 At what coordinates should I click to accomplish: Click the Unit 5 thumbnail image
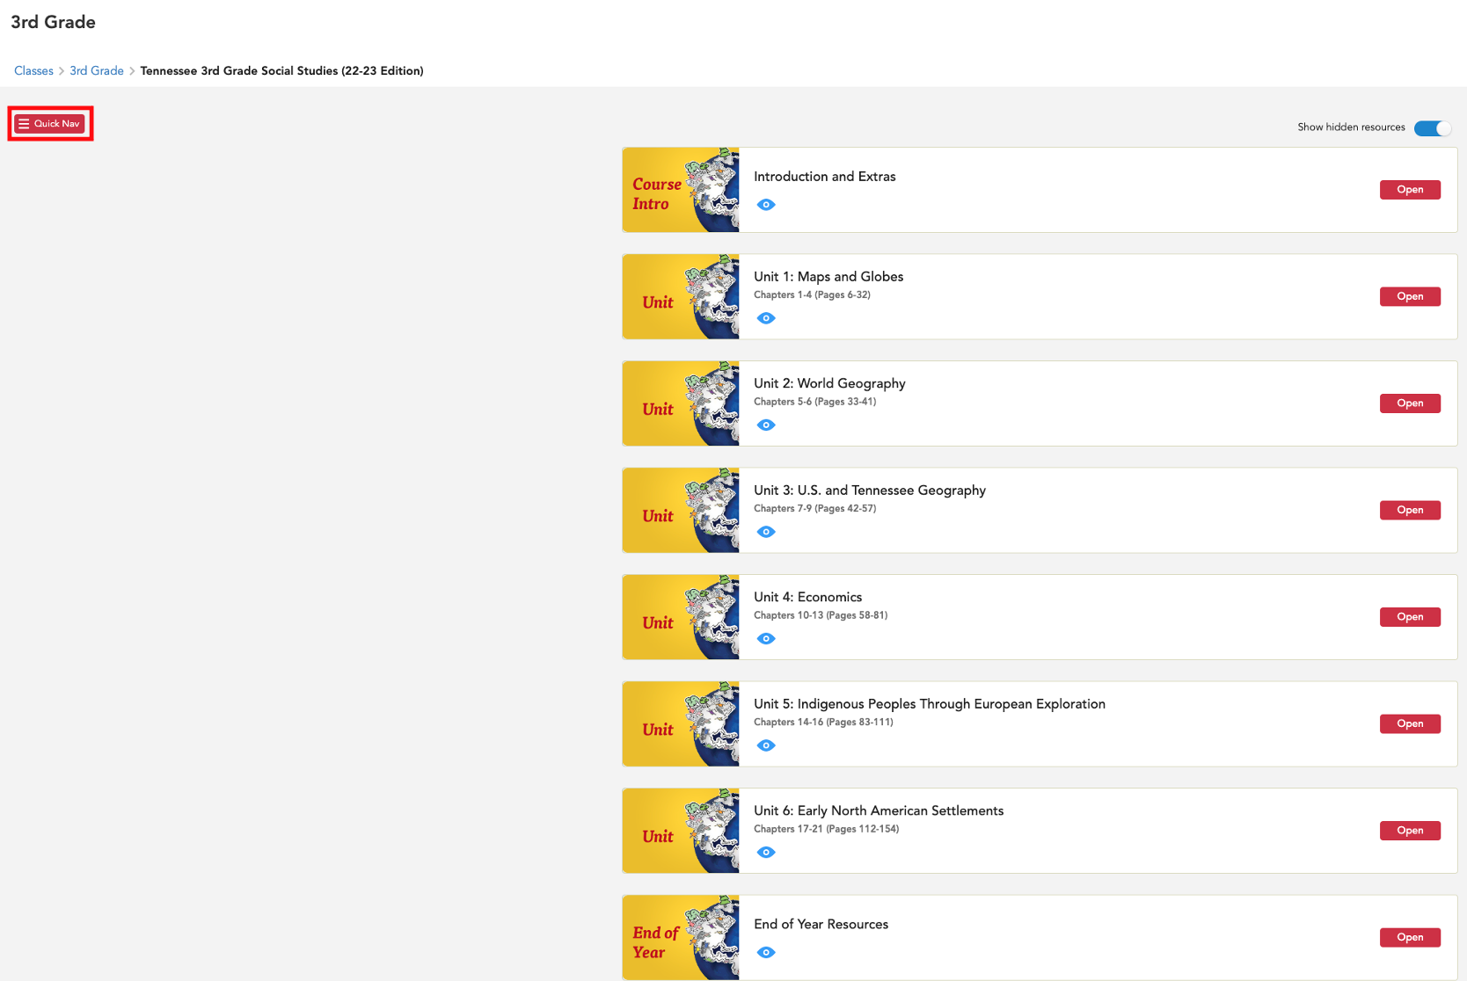tap(681, 724)
